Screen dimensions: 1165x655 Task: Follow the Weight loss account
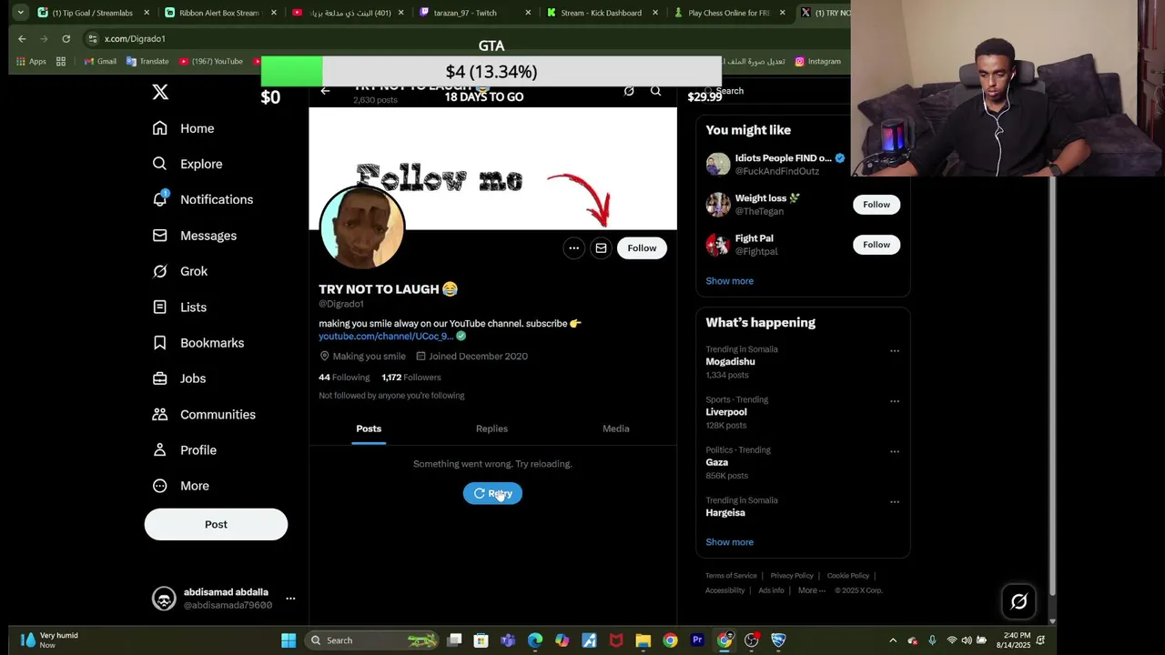tap(876, 205)
